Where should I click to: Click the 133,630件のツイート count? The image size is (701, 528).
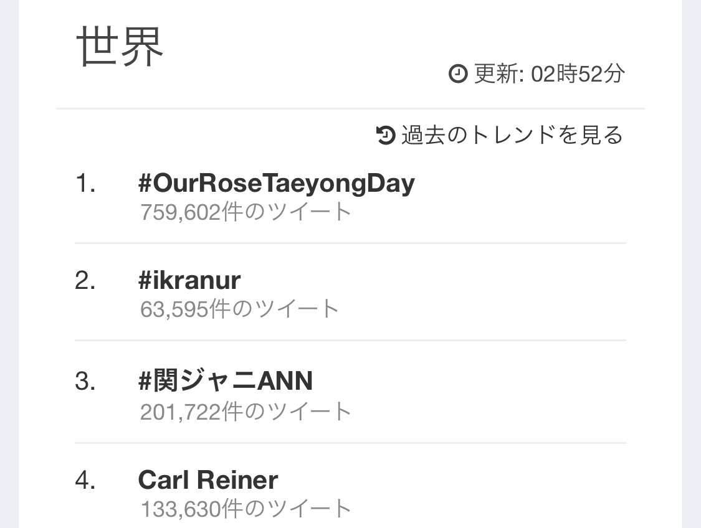(x=246, y=509)
